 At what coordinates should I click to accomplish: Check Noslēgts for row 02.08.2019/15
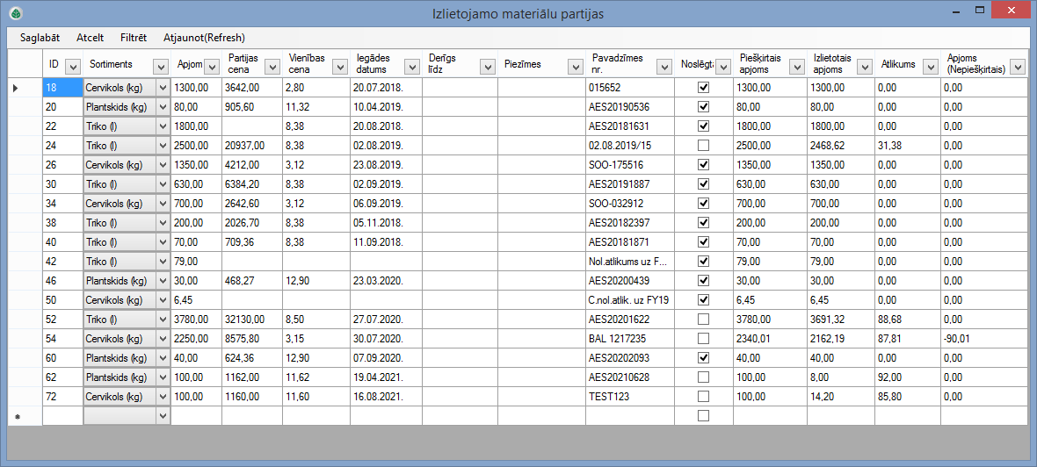[704, 145]
